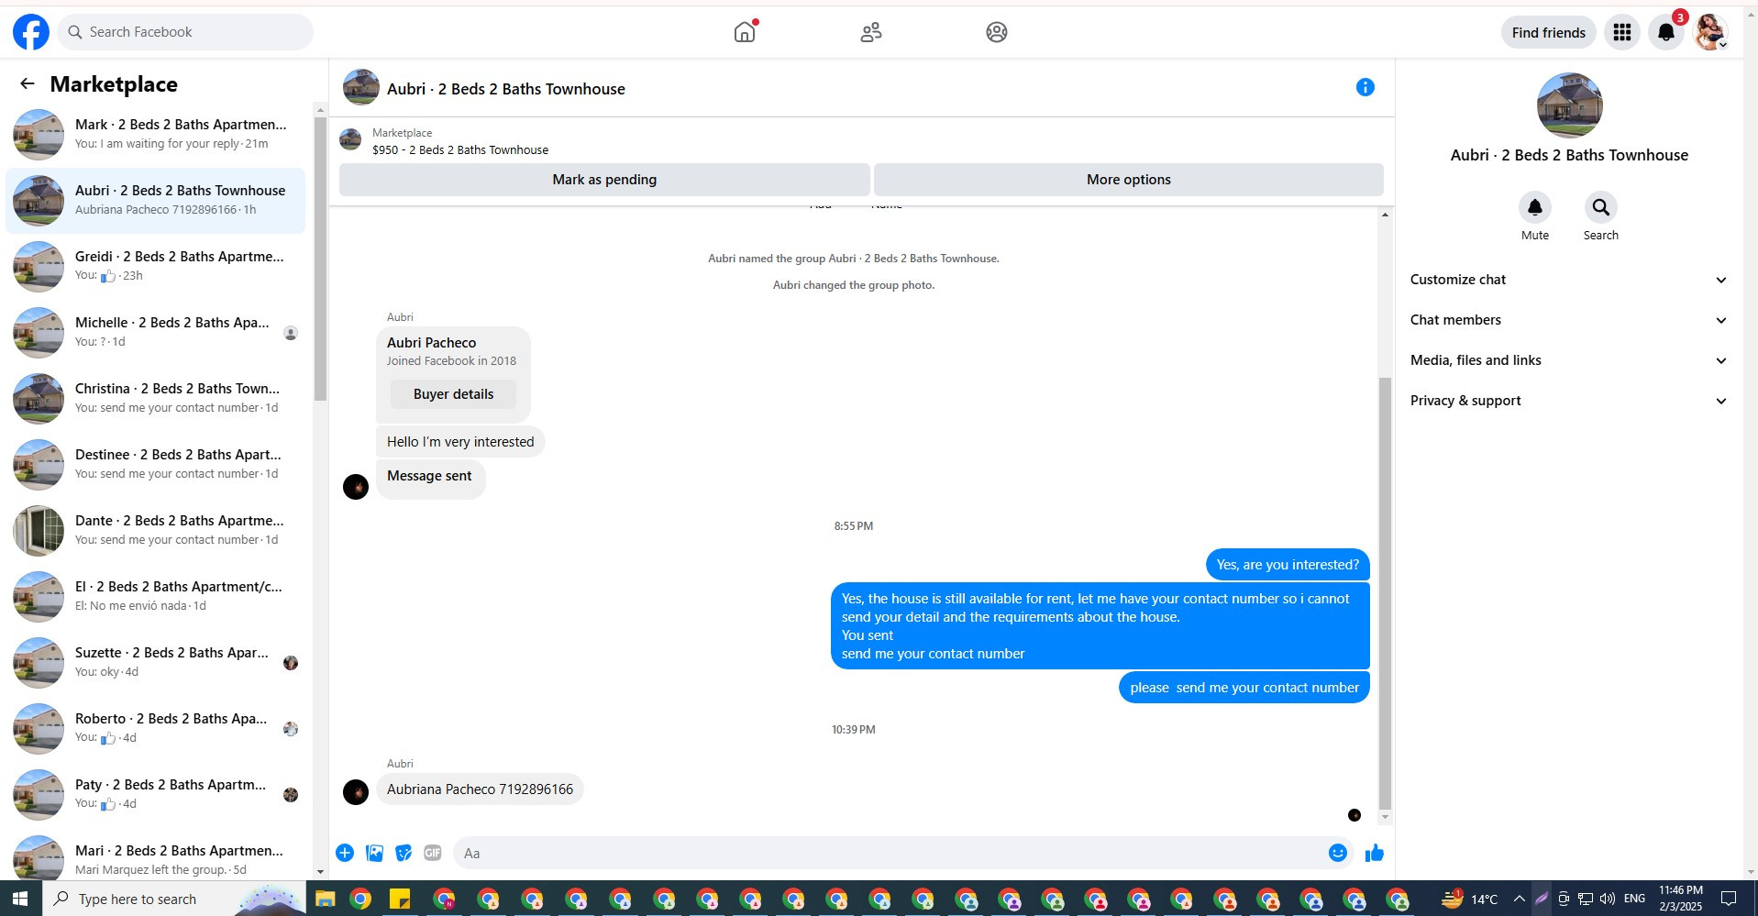The image size is (1758, 916).
Task: Open the Mari conversation
Action: (x=156, y=858)
